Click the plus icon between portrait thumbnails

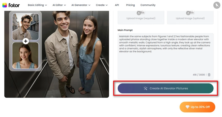[x=26, y=41]
